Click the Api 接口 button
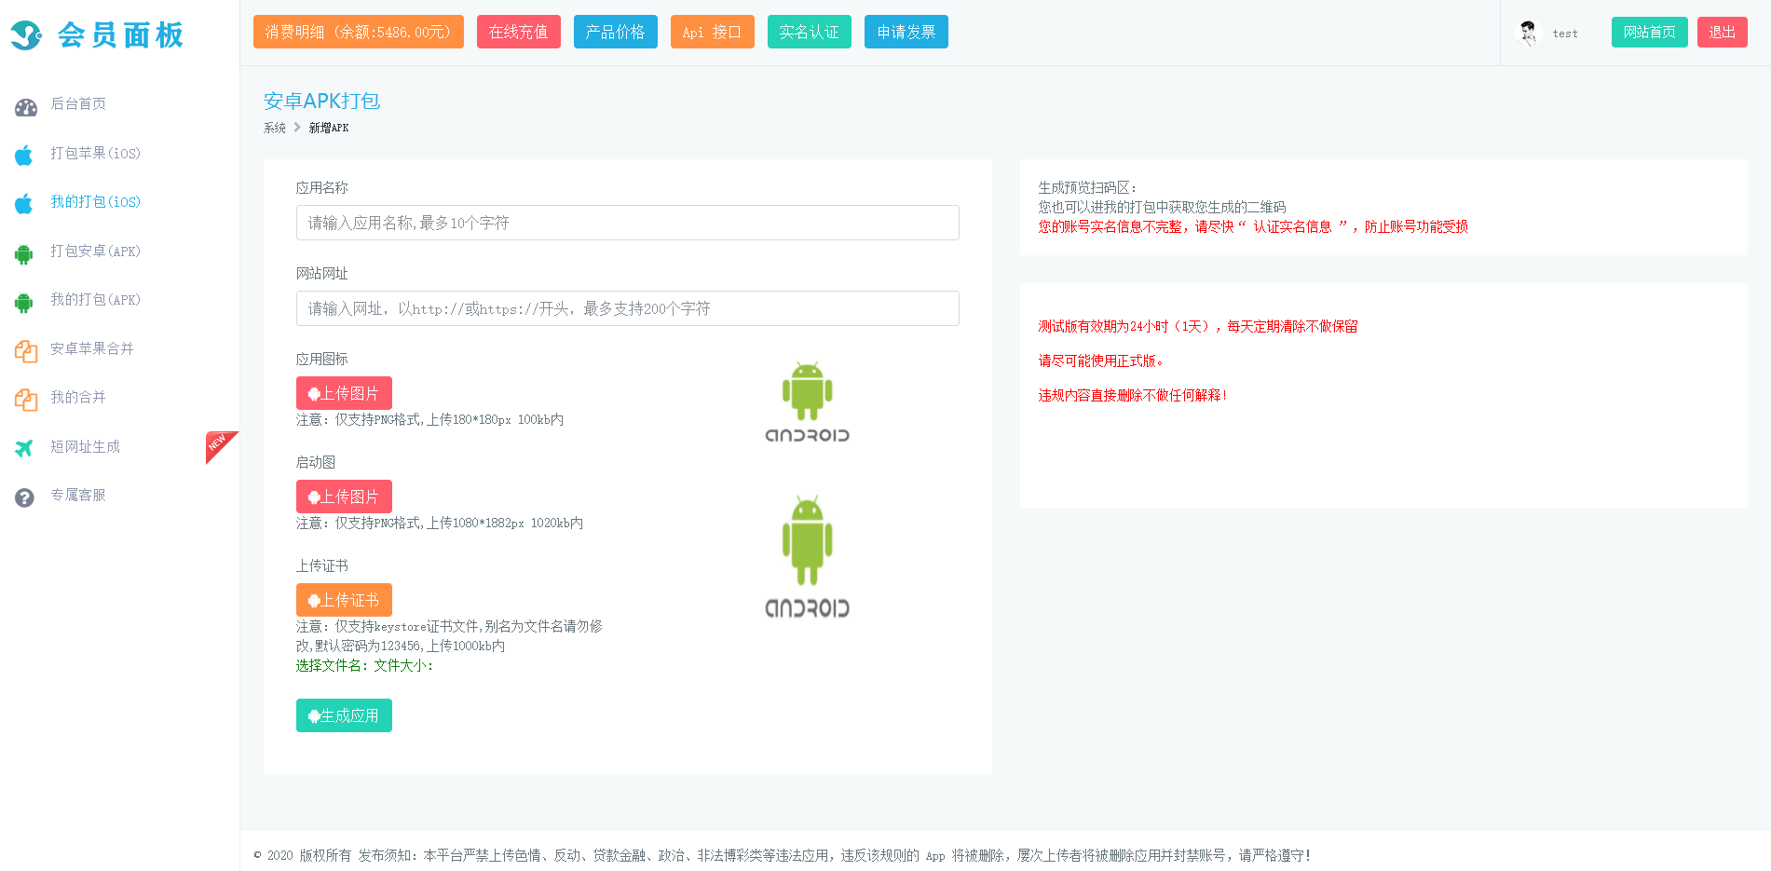 click(712, 32)
